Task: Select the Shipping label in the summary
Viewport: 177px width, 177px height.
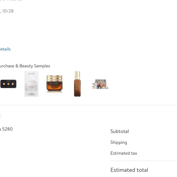Action: coord(119,142)
